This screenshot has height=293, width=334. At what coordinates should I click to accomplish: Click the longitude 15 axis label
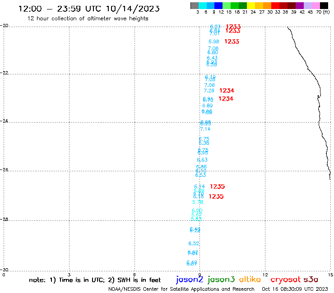coord(330,275)
